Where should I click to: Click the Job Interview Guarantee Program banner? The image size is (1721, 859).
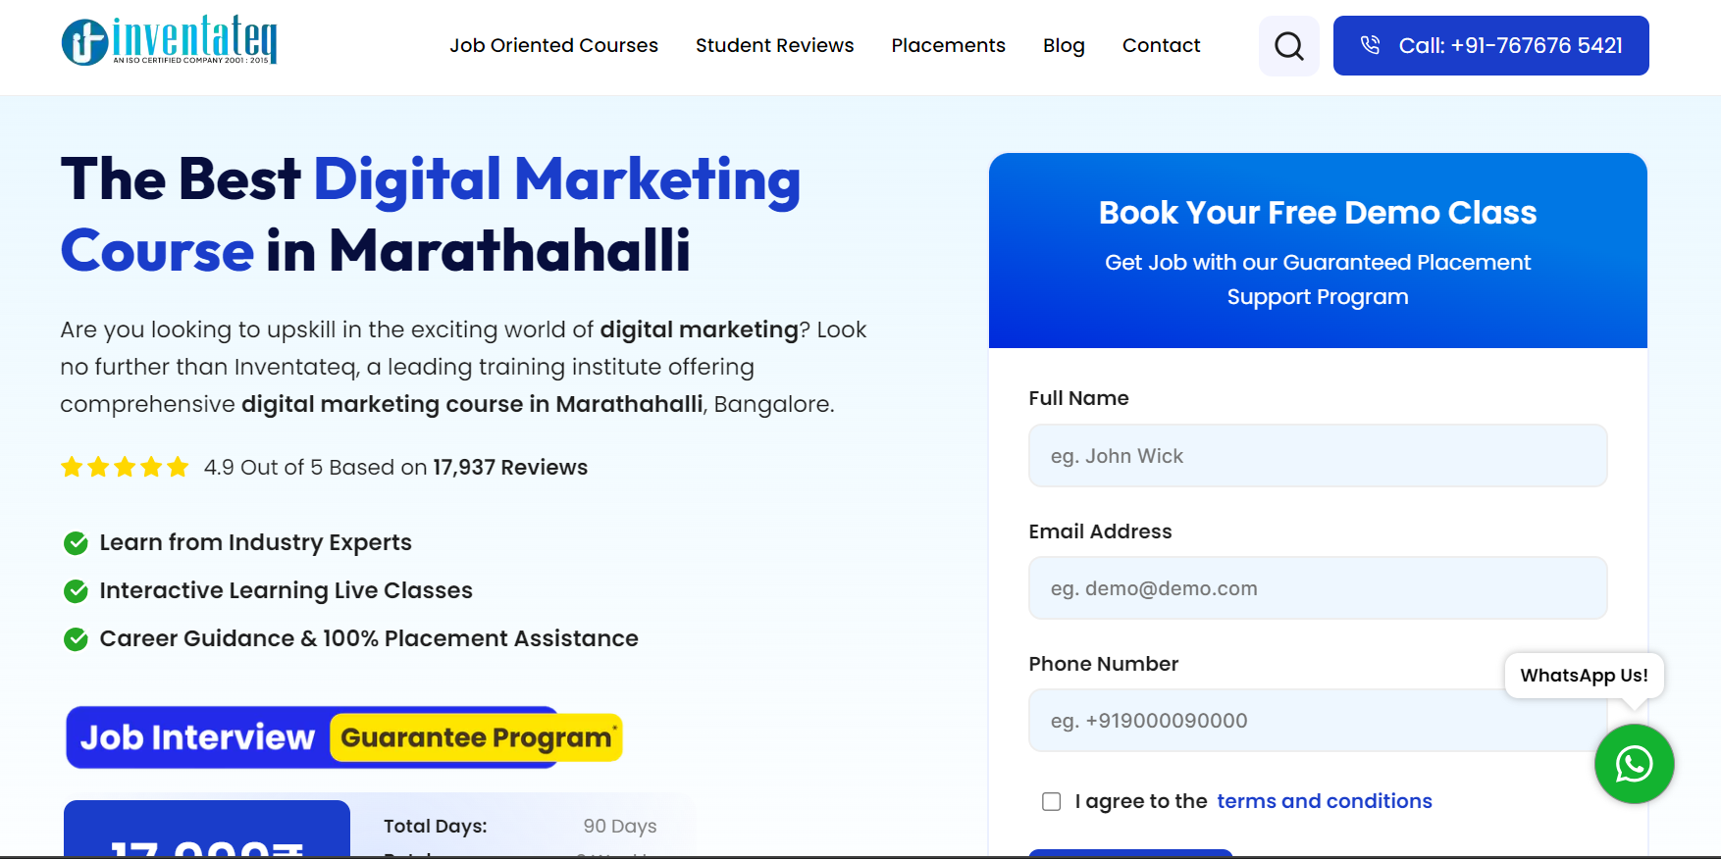[344, 737]
